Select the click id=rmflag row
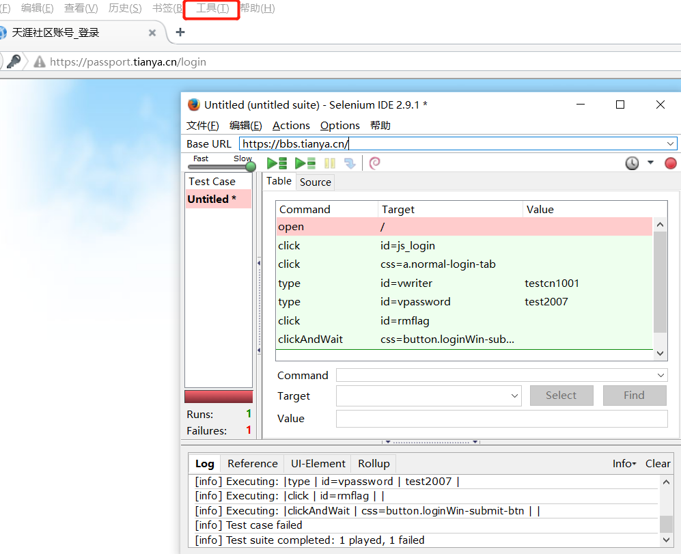 pyautogui.click(x=464, y=320)
